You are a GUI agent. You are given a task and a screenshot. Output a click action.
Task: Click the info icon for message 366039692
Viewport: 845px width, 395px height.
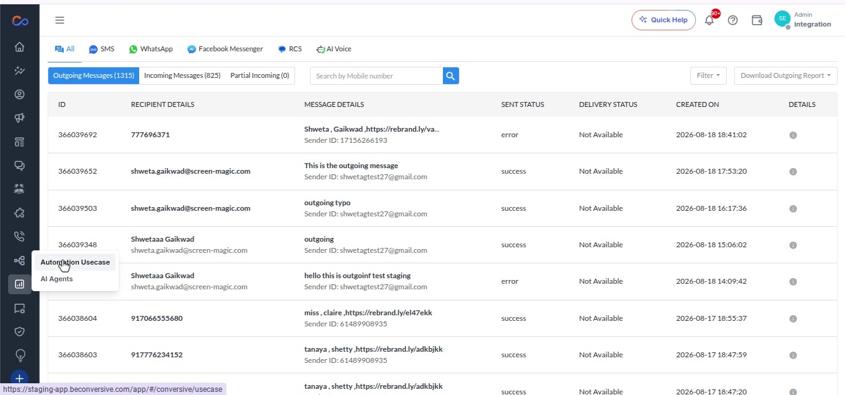point(793,135)
